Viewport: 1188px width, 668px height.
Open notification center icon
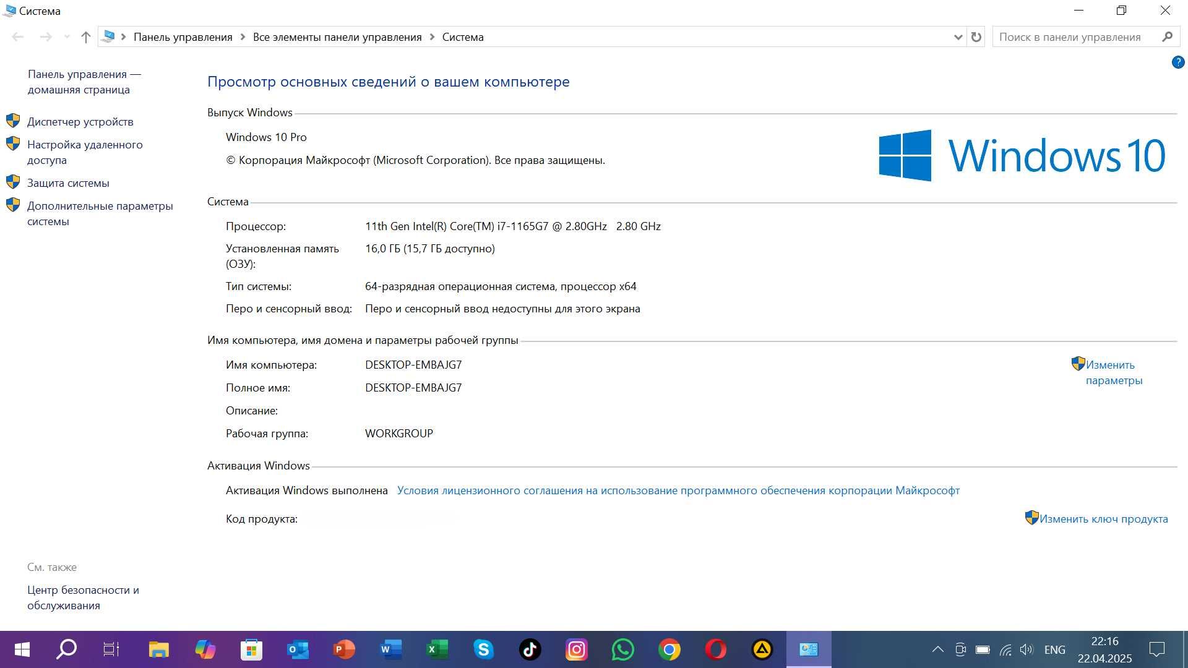click(x=1156, y=649)
